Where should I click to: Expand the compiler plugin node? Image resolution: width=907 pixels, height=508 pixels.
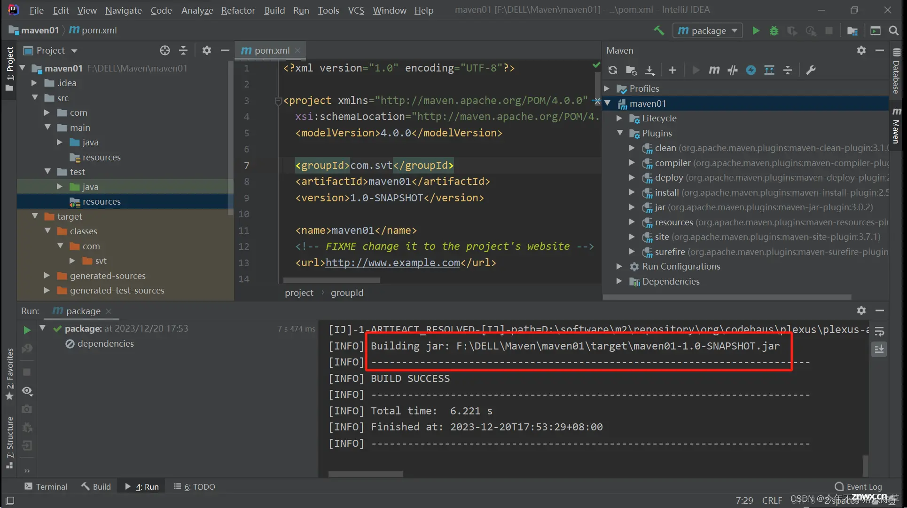[x=632, y=163]
